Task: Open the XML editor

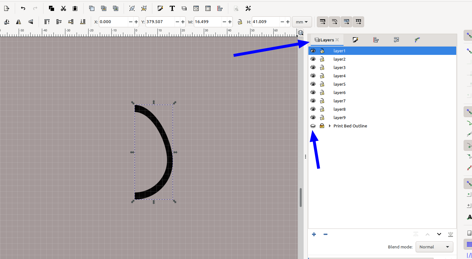Action: pos(196,8)
